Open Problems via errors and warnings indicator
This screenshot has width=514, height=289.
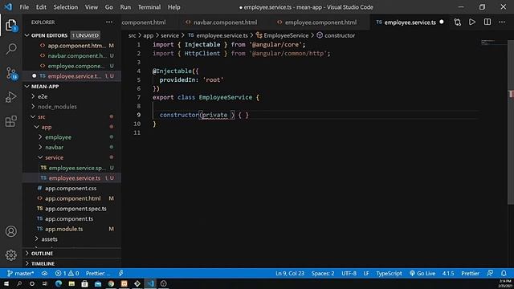click(x=67, y=273)
